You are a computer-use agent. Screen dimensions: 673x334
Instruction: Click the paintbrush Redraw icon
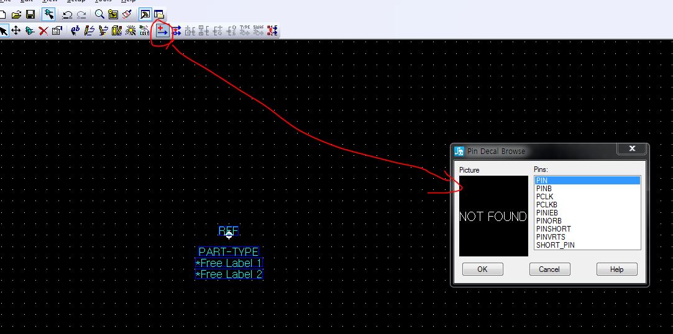click(x=127, y=14)
